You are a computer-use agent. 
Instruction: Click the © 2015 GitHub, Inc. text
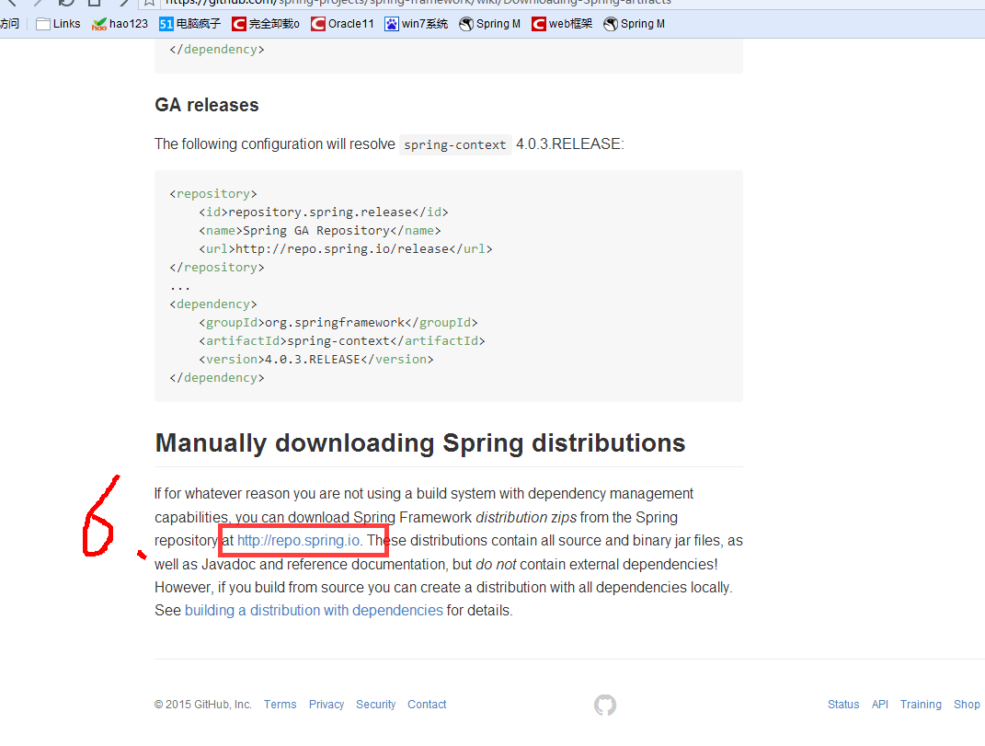(x=203, y=705)
